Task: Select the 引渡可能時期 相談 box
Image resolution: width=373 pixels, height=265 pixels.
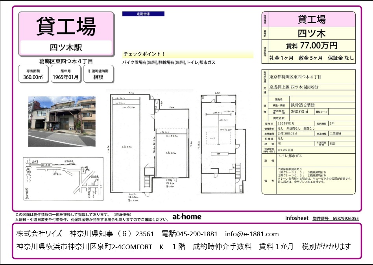Action: [x=98, y=74]
